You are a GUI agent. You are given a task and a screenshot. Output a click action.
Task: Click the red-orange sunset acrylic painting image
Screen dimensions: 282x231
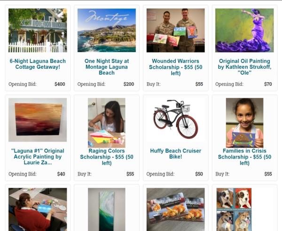[x=38, y=119]
